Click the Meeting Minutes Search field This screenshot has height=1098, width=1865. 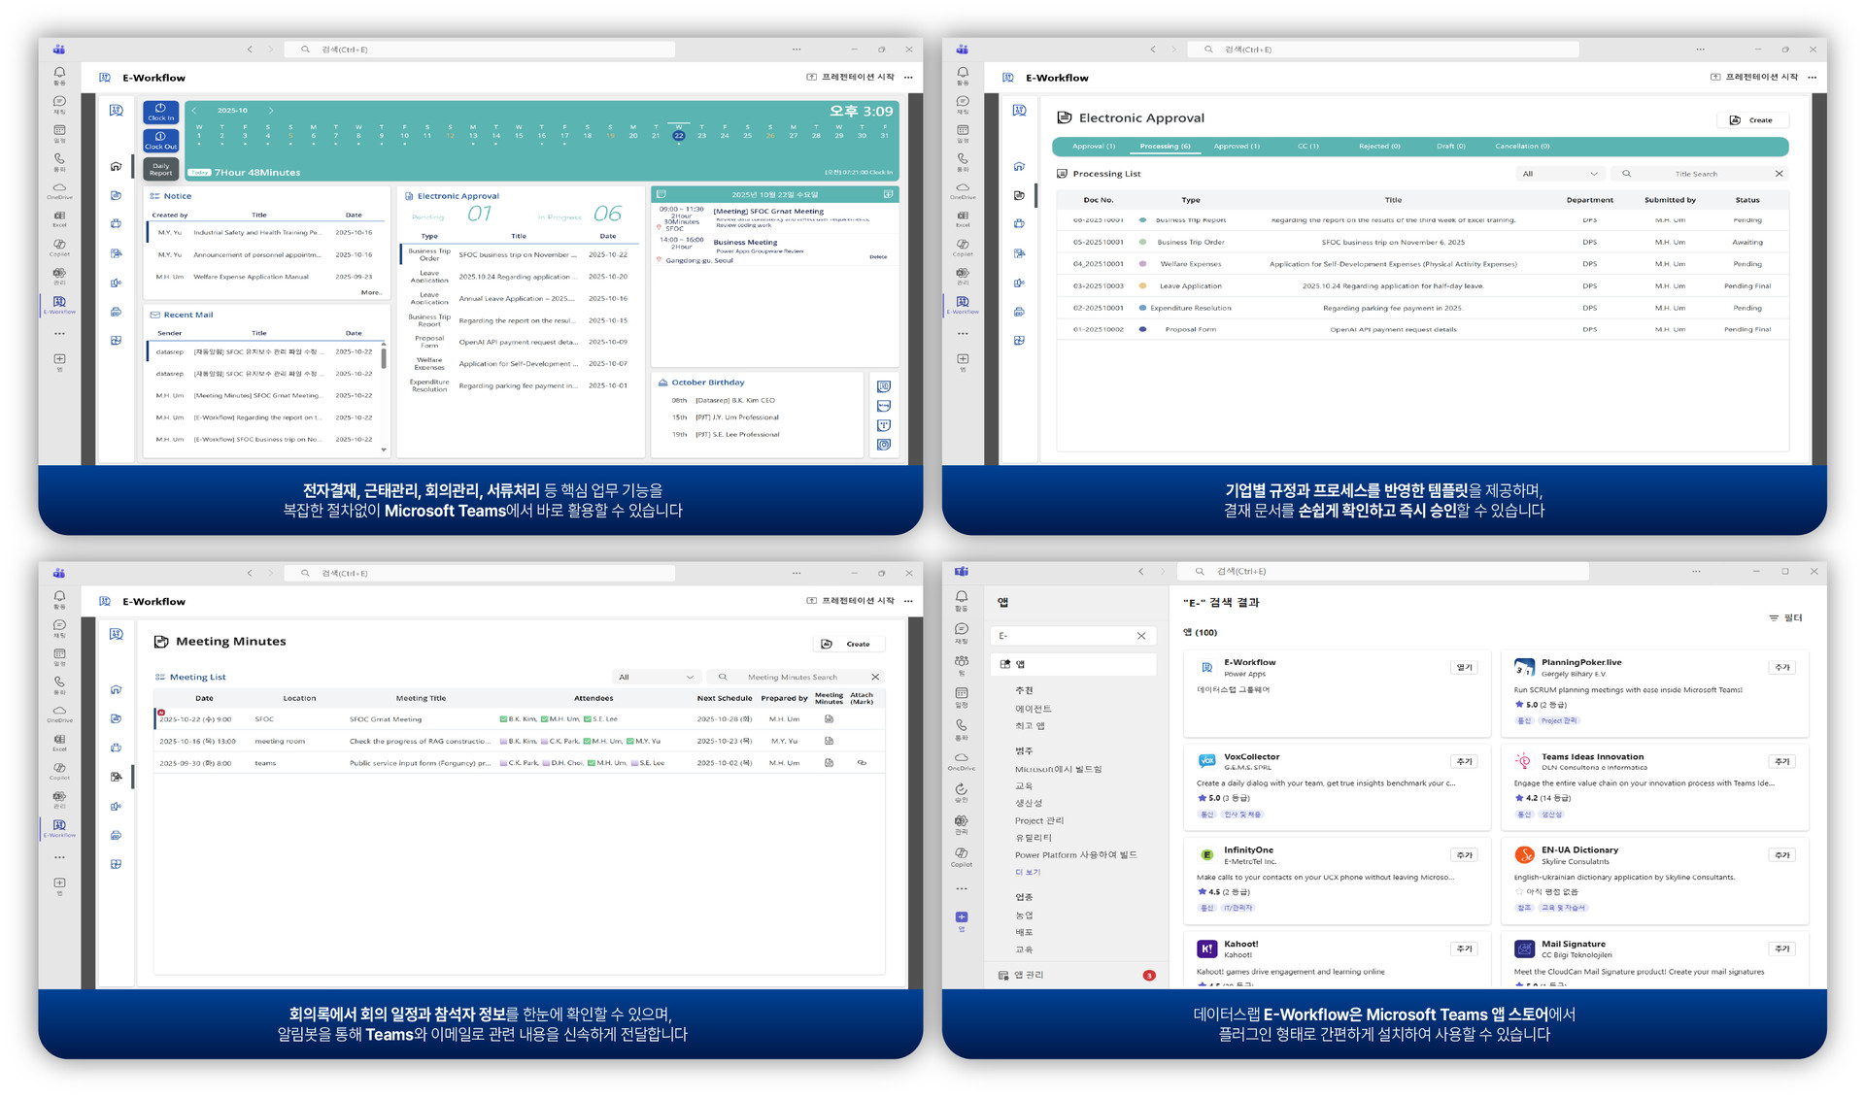pyautogui.click(x=792, y=677)
